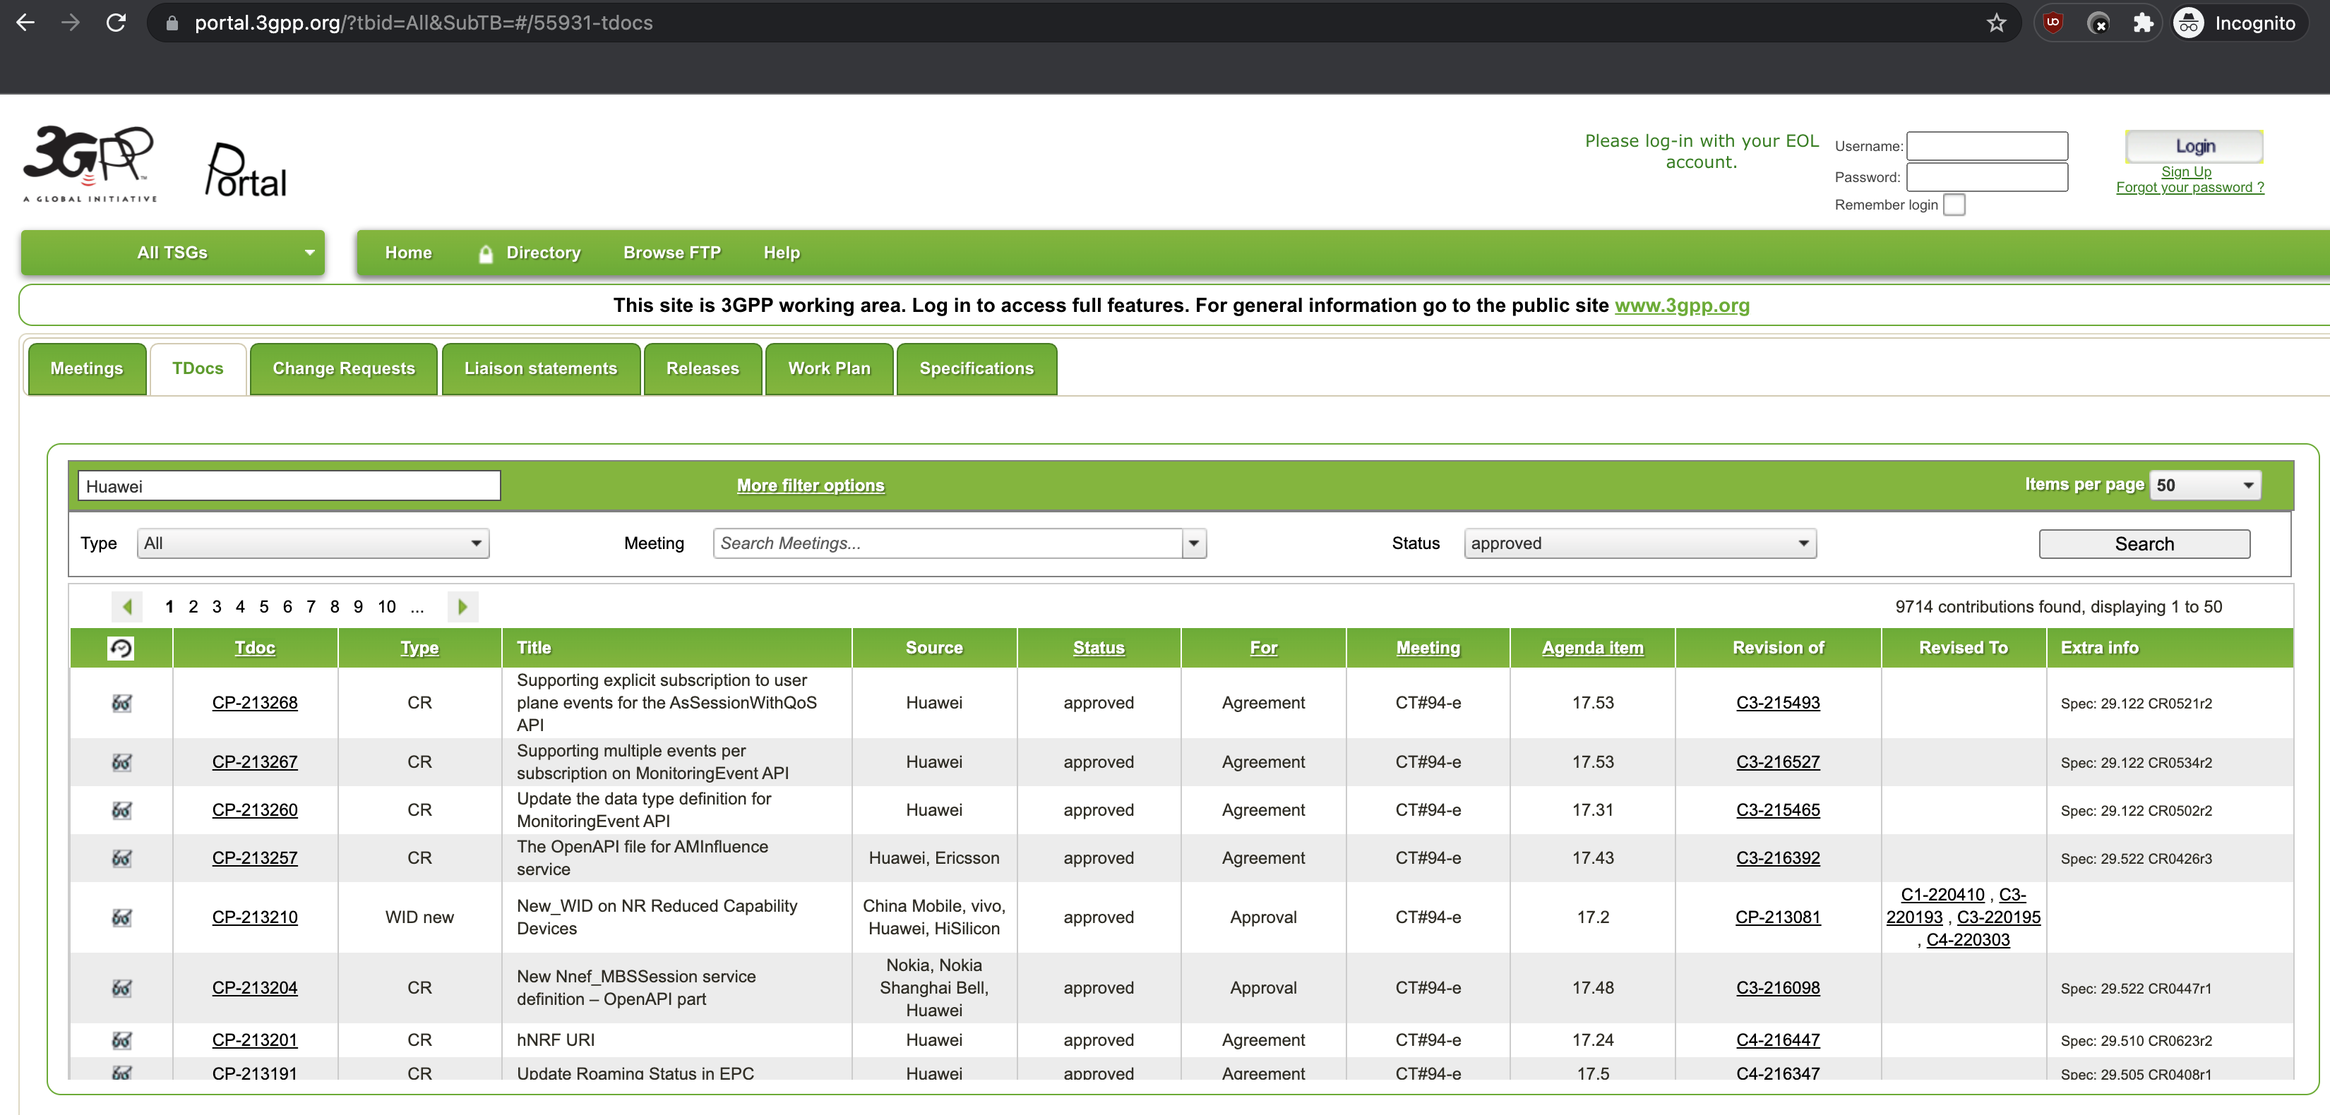Go to results page 2
This screenshot has width=2330, height=1115.
[x=193, y=607]
